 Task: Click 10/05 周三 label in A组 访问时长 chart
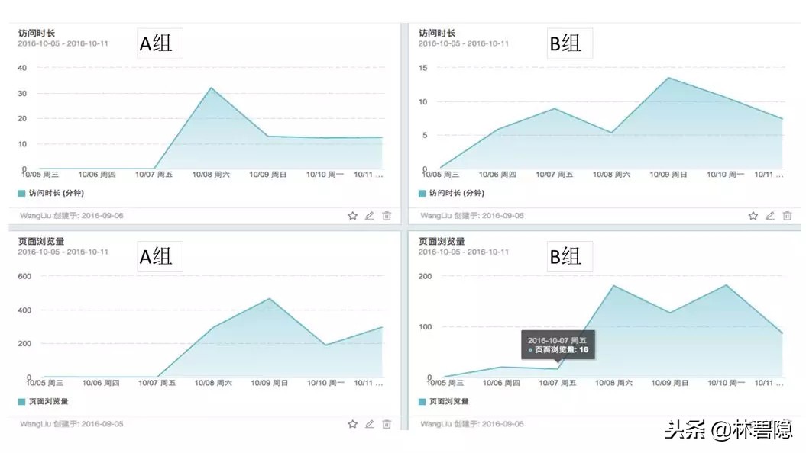40,175
